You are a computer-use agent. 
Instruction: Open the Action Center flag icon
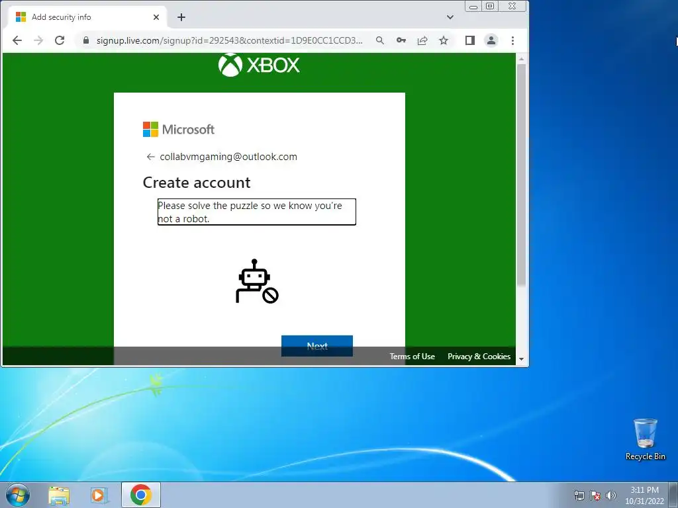point(595,495)
